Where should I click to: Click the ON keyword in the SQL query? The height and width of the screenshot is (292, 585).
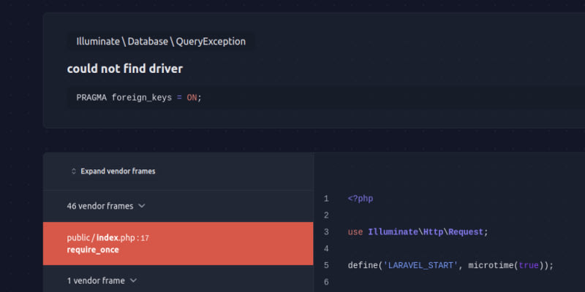(x=192, y=97)
